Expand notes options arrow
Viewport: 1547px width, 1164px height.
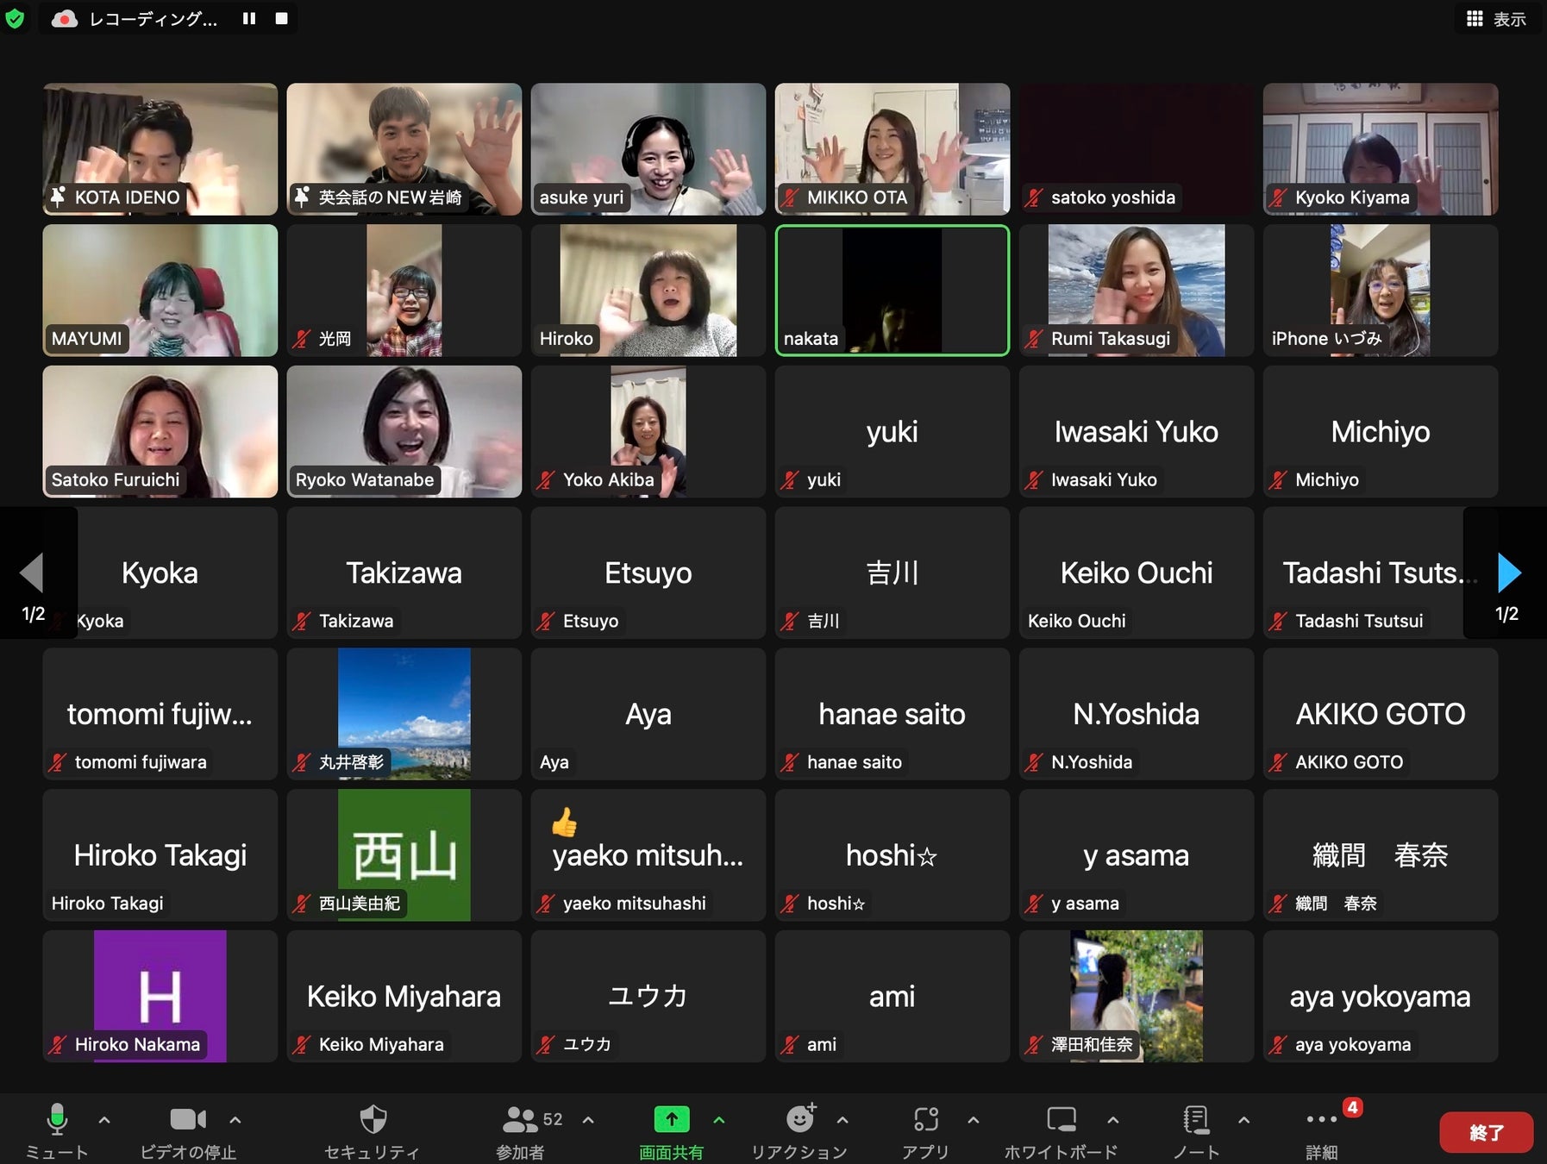(x=1243, y=1120)
